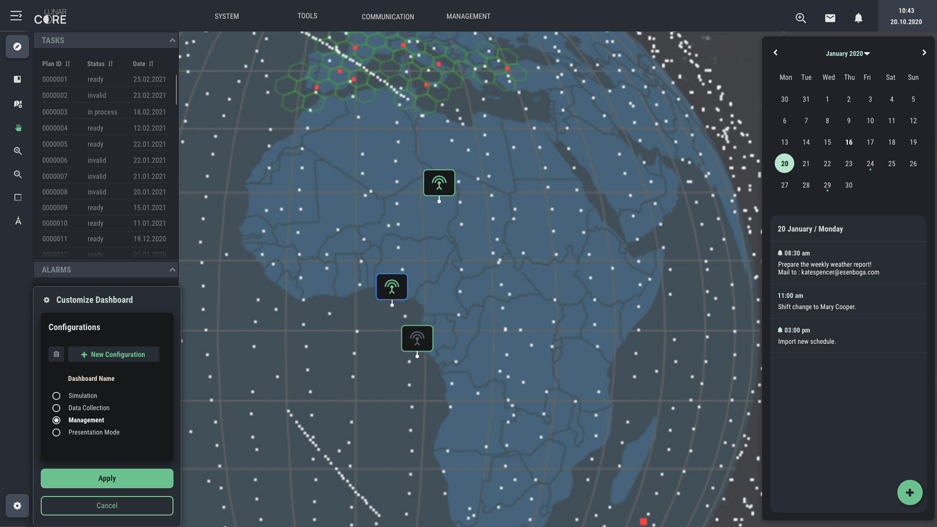
Task: Open the settings gear in sidebar
Action: pyautogui.click(x=17, y=506)
